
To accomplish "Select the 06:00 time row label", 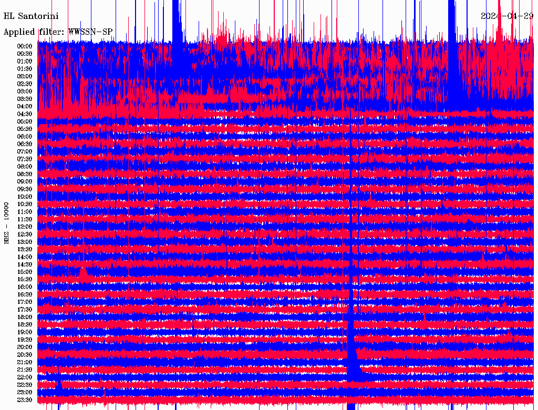I will (25, 137).
